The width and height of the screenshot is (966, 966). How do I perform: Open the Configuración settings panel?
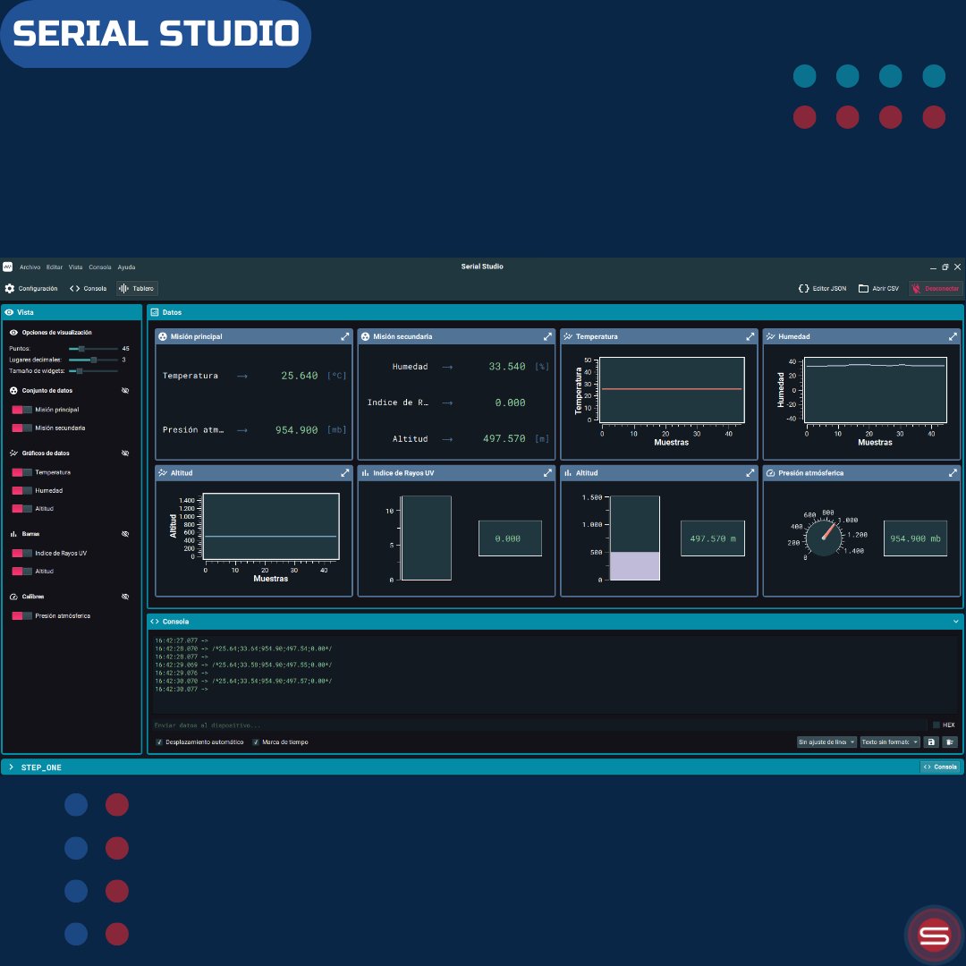coord(31,288)
